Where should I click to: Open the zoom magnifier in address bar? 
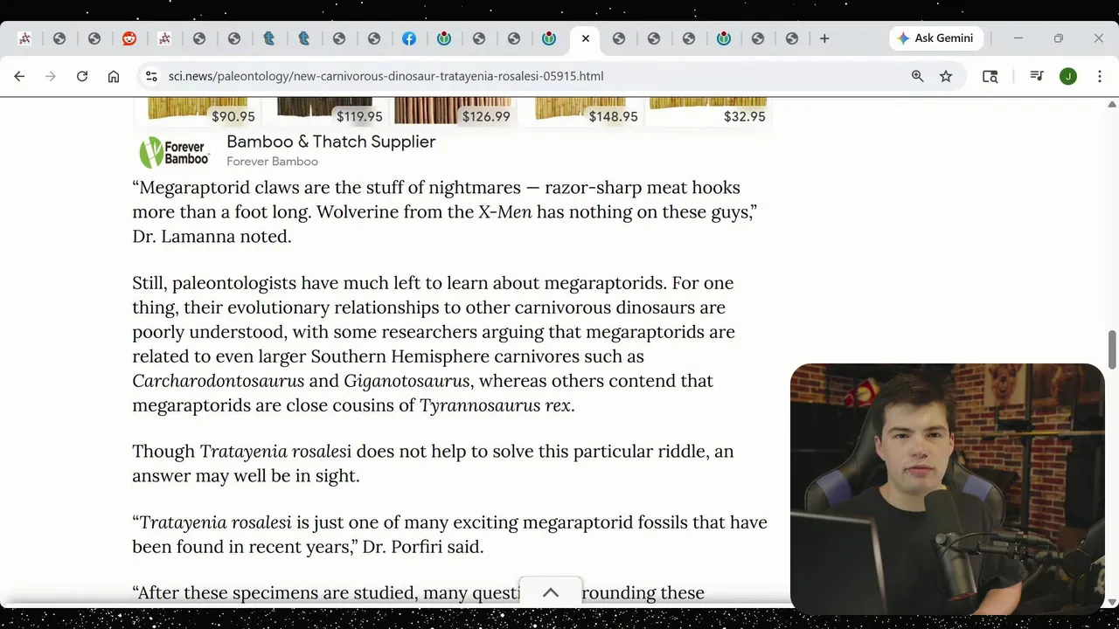click(x=917, y=76)
